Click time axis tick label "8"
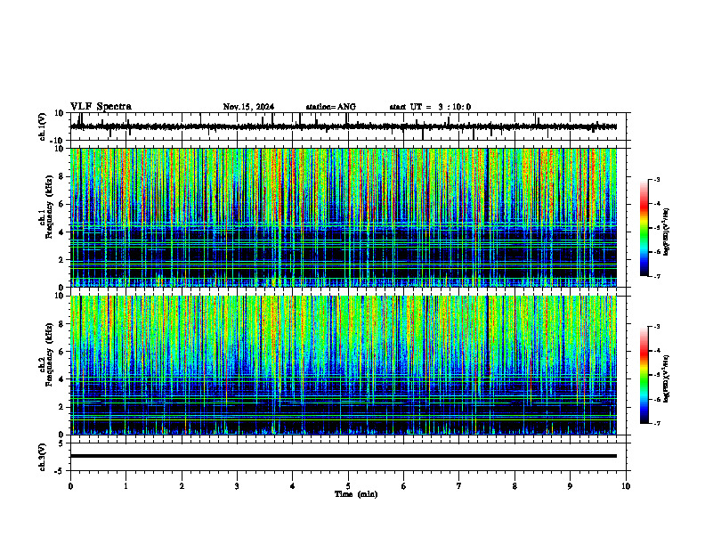This screenshot has width=705, height=545. pos(515,486)
